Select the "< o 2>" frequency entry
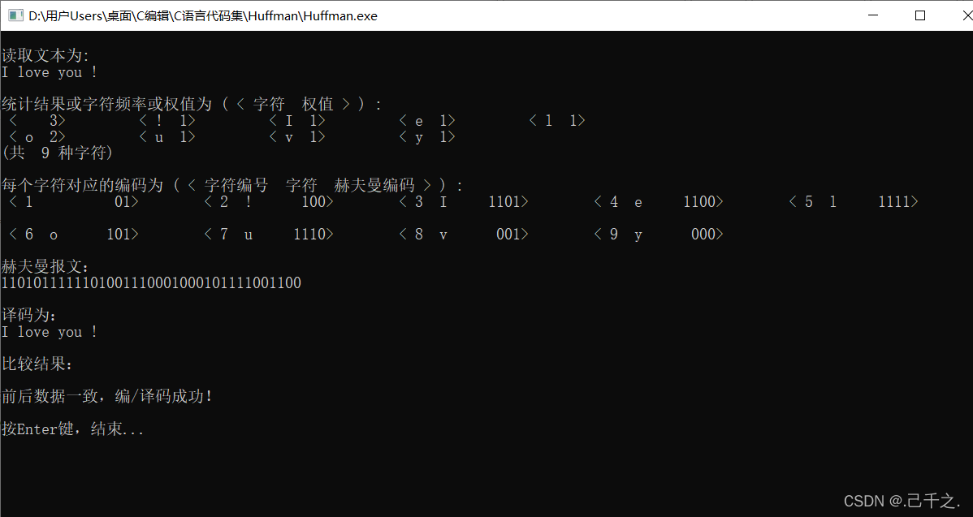Image resolution: width=973 pixels, height=517 pixels. click(x=37, y=137)
